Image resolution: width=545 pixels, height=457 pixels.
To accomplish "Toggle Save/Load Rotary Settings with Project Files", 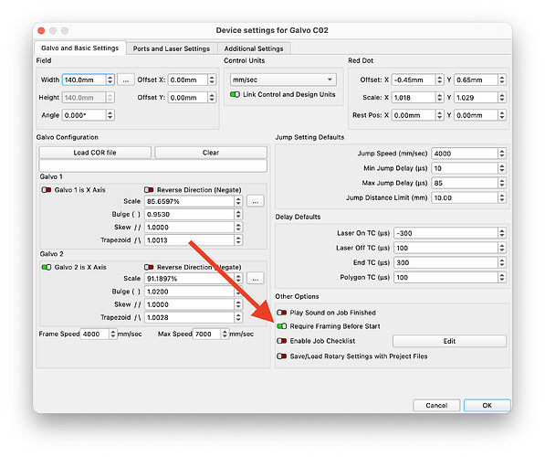I will (282, 356).
